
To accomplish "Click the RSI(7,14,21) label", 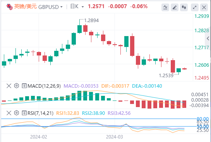I will click(40, 113).
